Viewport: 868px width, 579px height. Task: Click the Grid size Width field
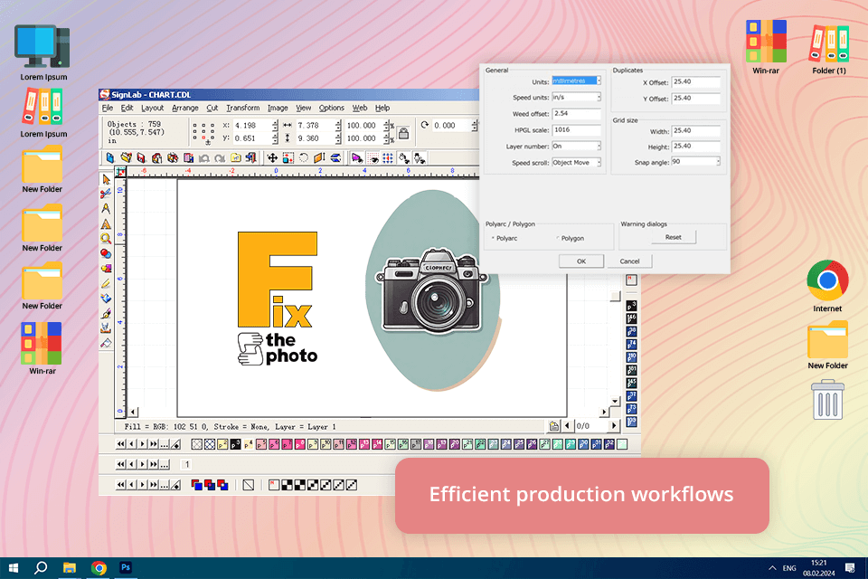point(696,131)
